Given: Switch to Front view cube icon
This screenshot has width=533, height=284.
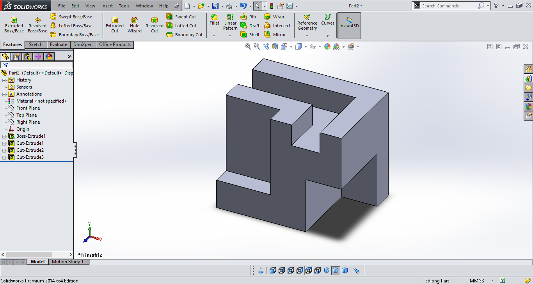Looking at the screenshot, I should pyautogui.click(x=273, y=270).
